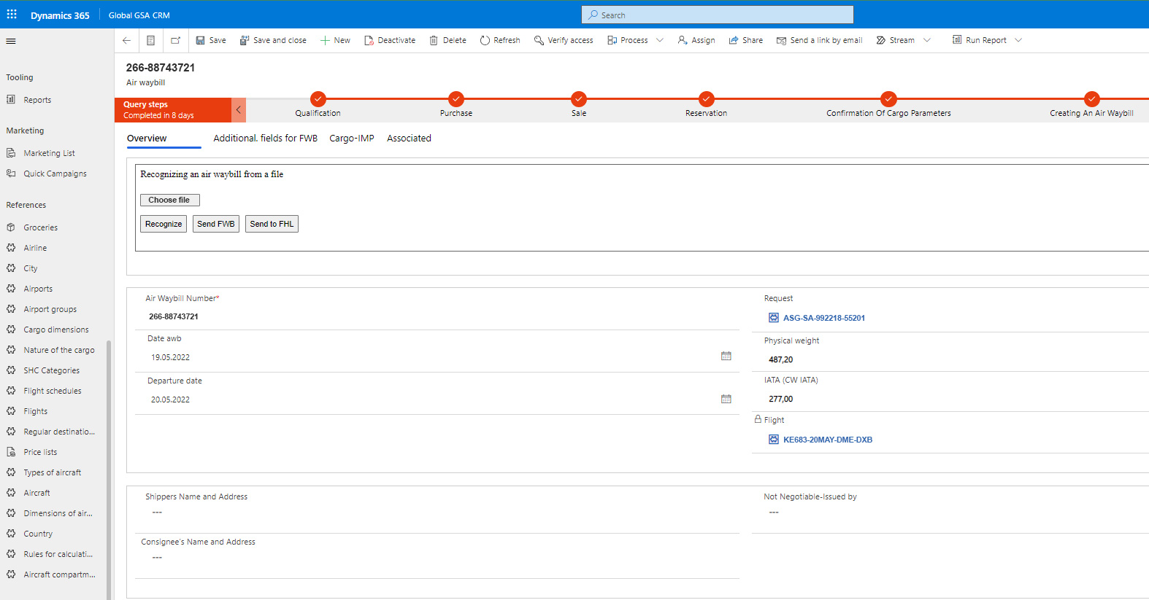Open the Dynamics 365 app launcher grid

[12, 15]
